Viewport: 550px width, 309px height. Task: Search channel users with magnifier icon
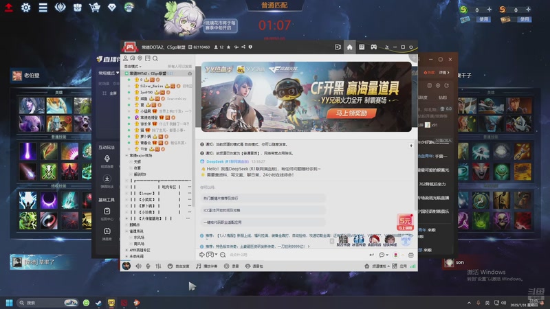pyautogui.click(x=155, y=58)
